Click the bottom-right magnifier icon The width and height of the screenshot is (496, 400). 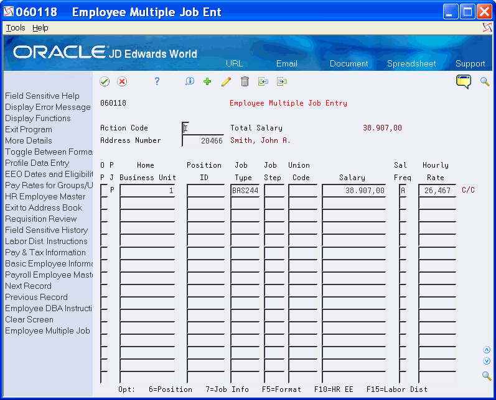[x=487, y=376]
